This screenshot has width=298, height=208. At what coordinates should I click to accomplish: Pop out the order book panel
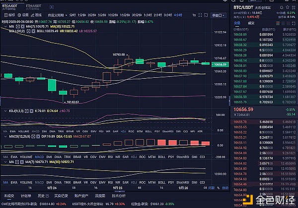(294, 23)
